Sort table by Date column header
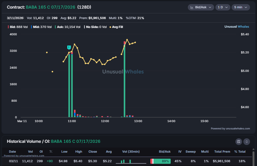Screen dimensions: 257x166 click(12, 152)
